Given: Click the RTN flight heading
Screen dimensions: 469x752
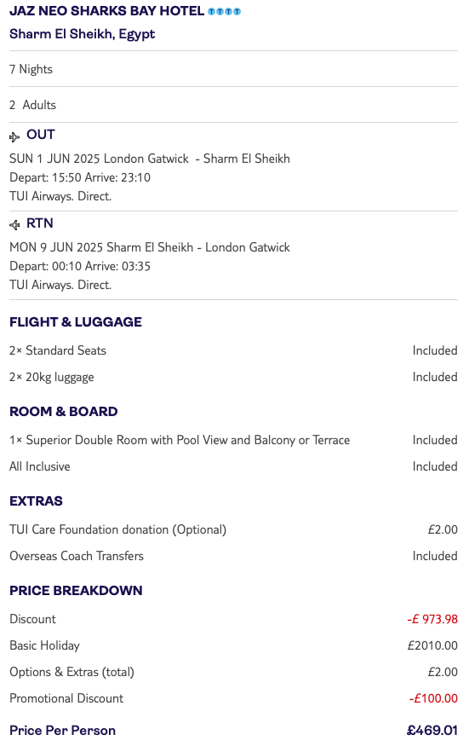Looking at the screenshot, I should click(x=40, y=223).
